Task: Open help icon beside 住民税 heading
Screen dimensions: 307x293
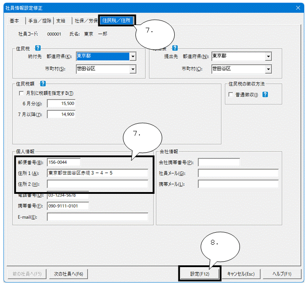Action: click(38, 48)
